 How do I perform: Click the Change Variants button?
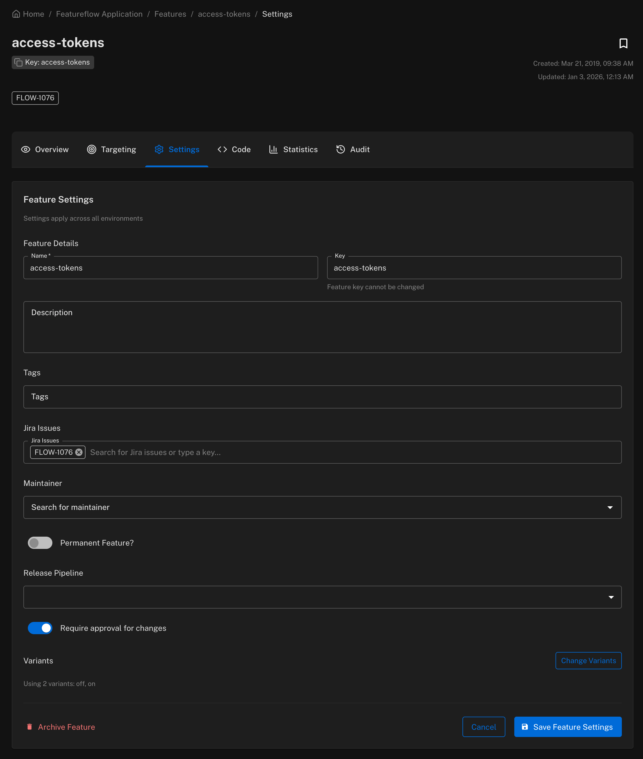588,660
